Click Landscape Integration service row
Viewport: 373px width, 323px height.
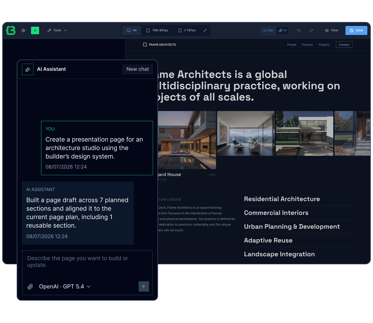(x=298, y=254)
